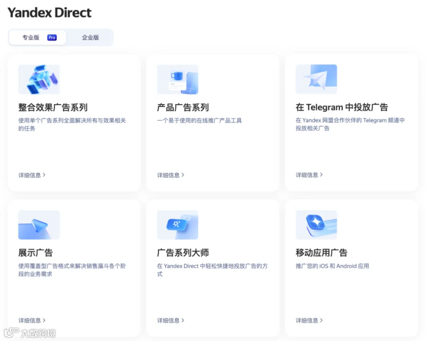
Task: Open 详细信息 for 移动应用广告
Action: pyautogui.click(x=309, y=320)
